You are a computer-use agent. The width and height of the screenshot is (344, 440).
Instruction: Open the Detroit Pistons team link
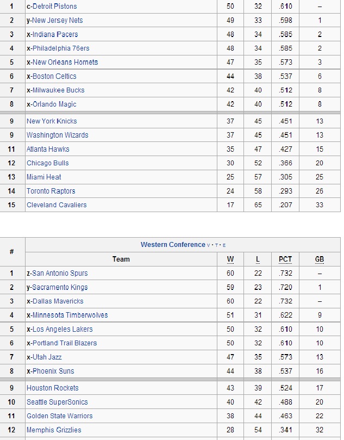(x=54, y=7)
